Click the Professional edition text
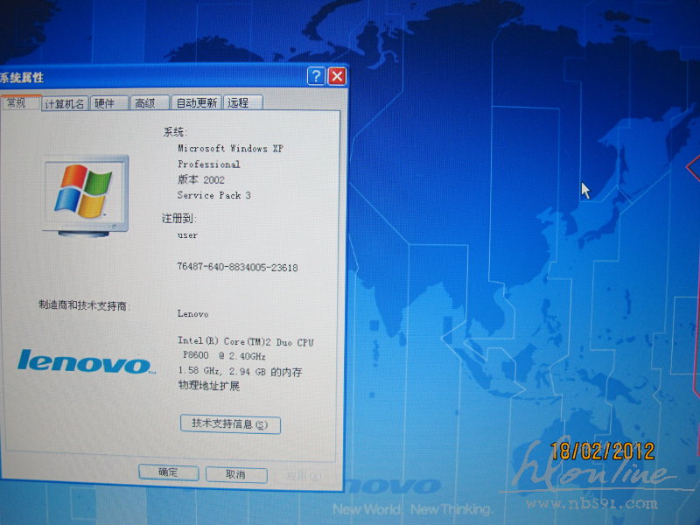 pyautogui.click(x=208, y=164)
